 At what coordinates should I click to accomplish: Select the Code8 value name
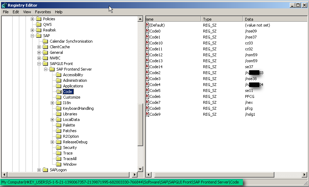point(155,108)
